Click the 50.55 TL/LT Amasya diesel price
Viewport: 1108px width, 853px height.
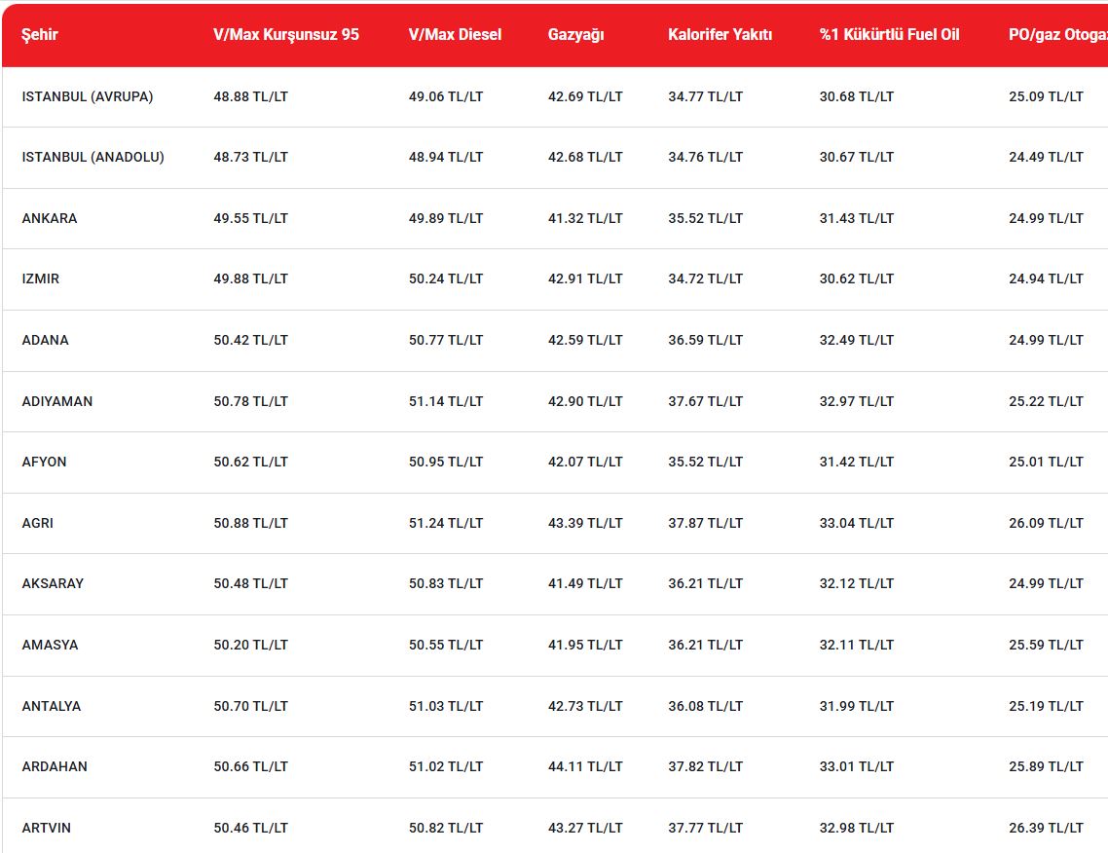(446, 645)
